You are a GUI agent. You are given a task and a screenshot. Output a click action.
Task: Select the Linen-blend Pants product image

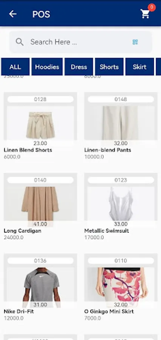pos(121,123)
